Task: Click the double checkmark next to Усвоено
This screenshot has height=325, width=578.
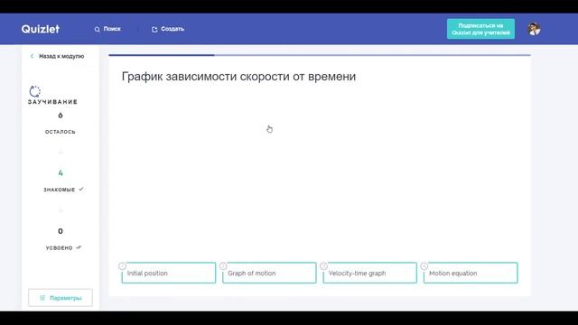Action: click(79, 247)
